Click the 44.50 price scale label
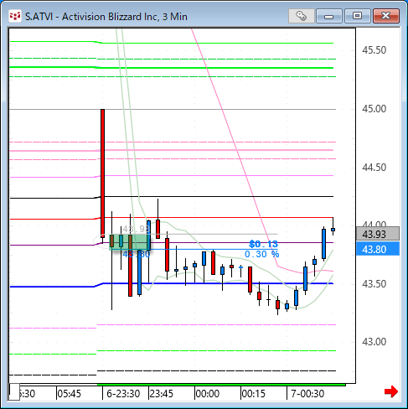This screenshot has width=408, height=409. point(374,168)
